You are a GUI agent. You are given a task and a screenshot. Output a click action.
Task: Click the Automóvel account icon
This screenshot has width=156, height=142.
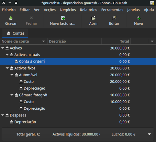16,75
